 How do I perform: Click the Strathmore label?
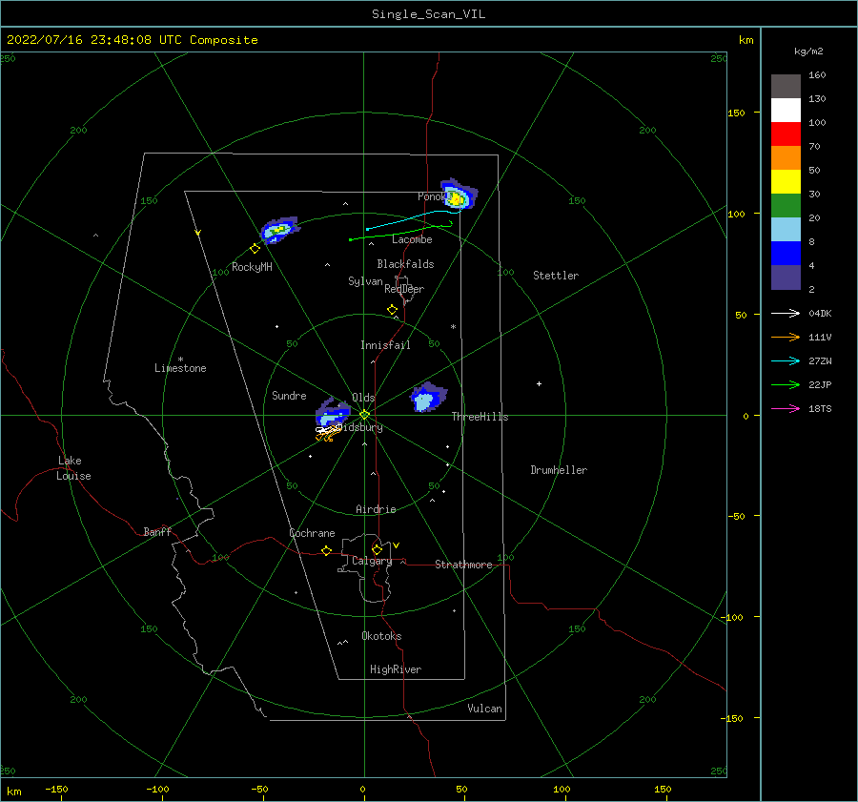pos(463,565)
